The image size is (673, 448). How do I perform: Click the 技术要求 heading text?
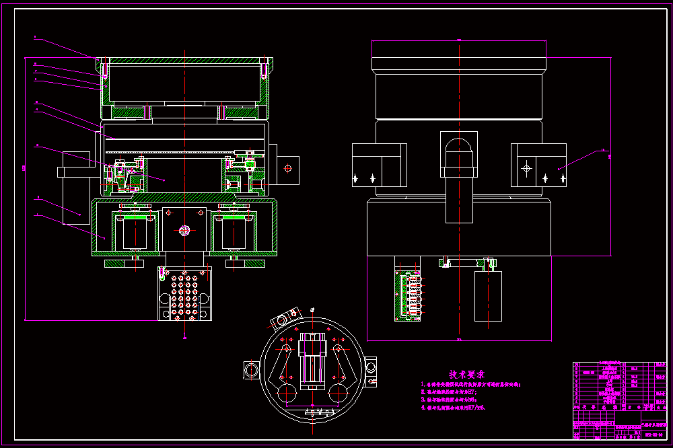click(466, 375)
